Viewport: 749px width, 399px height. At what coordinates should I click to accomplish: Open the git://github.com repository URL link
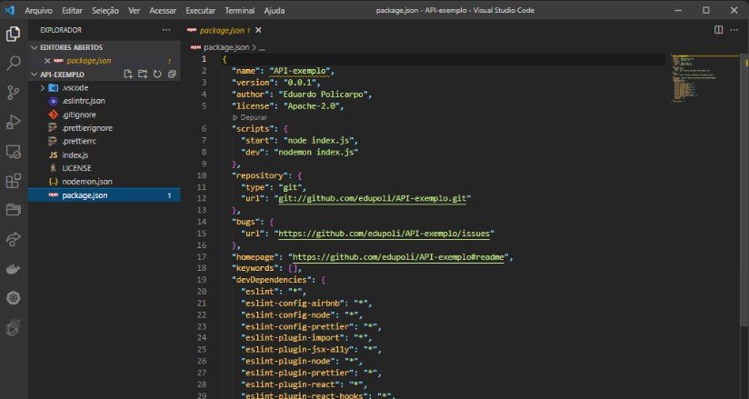coord(373,198)
